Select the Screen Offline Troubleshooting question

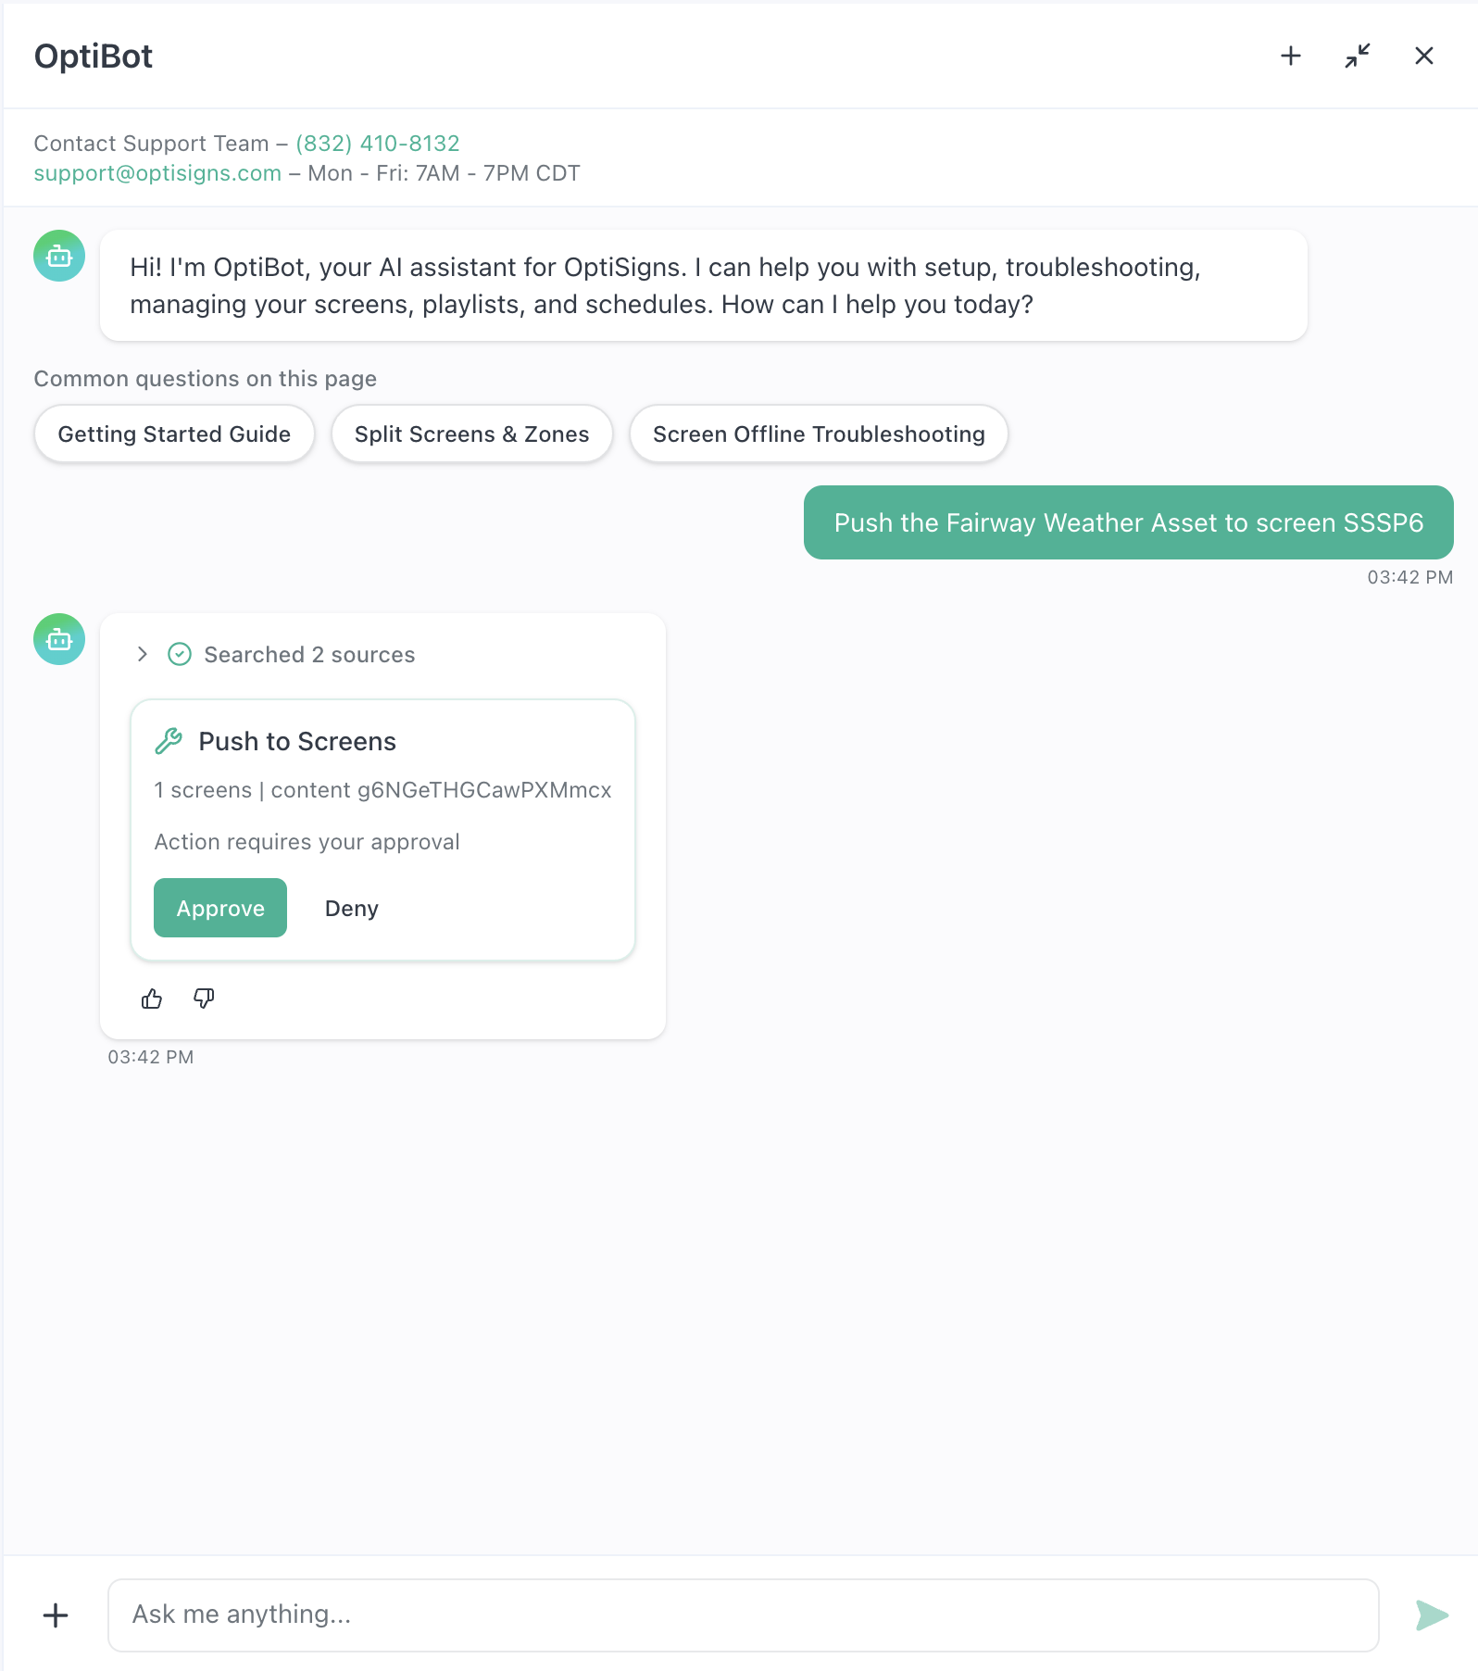coord(819,433)
